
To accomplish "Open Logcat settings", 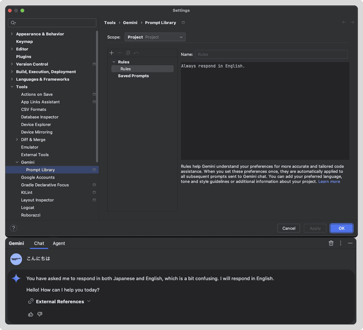I will point(27,208).
